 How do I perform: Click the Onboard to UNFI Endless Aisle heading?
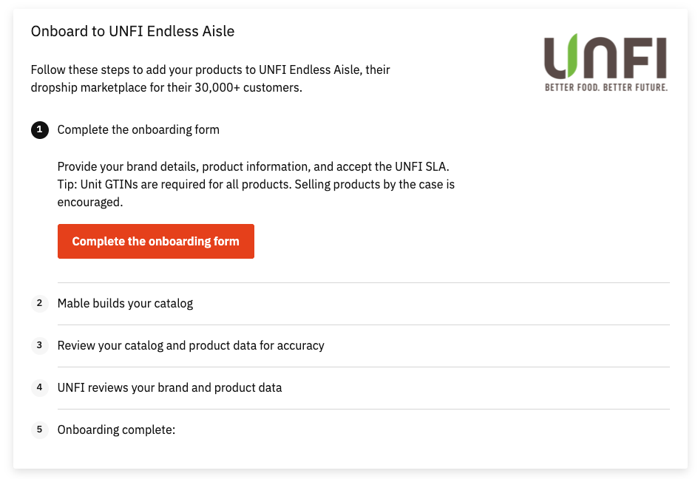click(x=132, y=31)
